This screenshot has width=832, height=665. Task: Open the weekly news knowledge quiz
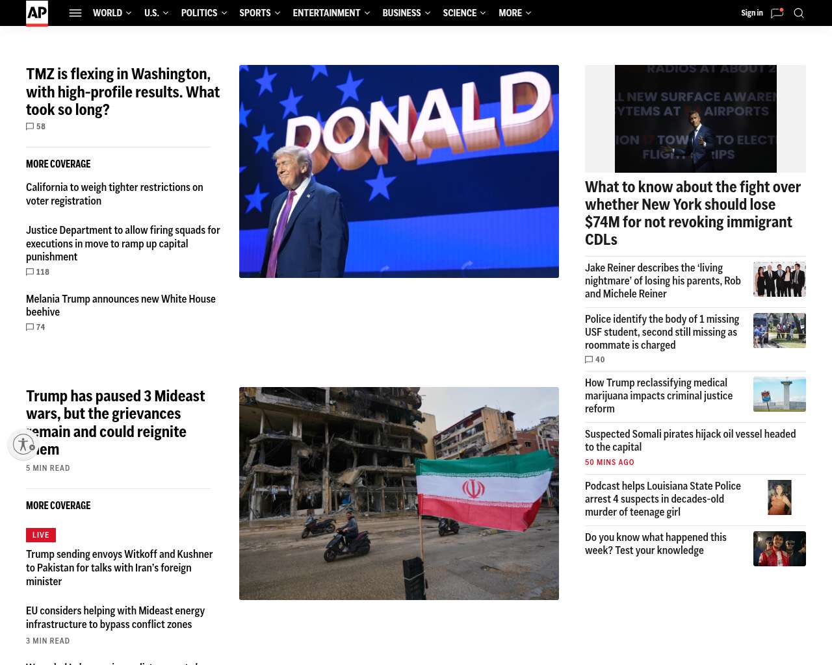656,544
